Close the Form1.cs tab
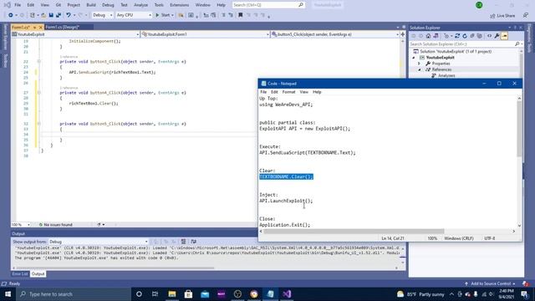This screenshot has height=301, width=535. pos(41,27)
